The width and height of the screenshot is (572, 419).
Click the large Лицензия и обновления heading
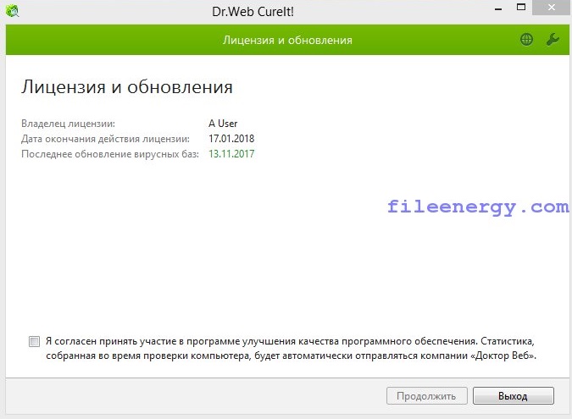click(x=127, y=87)
